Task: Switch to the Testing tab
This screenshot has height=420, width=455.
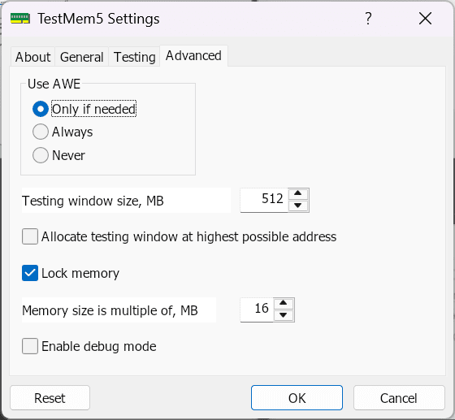Action: [x=134, y=57]
